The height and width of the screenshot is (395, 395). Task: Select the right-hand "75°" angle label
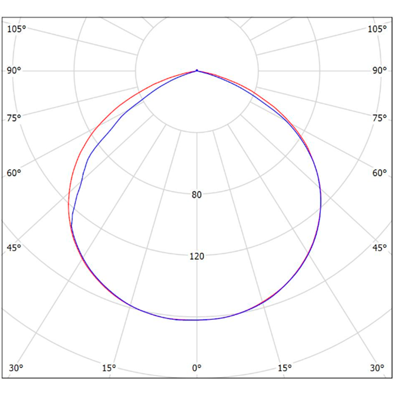coord(380,117)
